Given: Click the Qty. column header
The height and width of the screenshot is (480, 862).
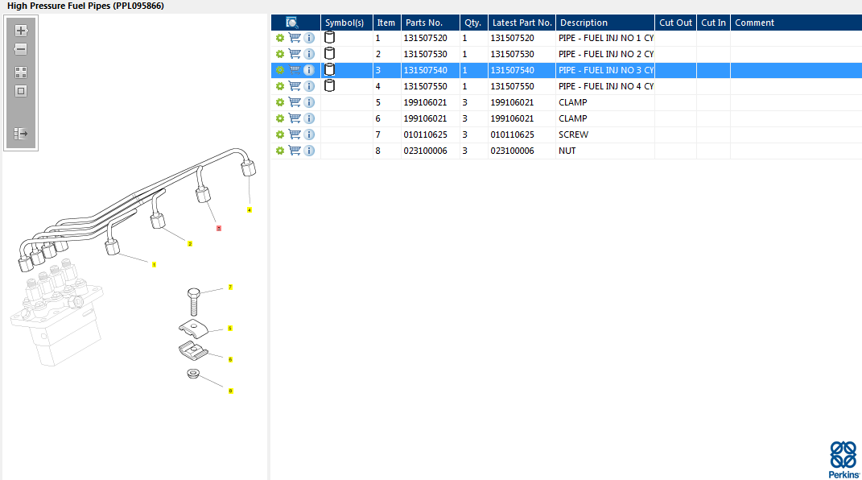Looking at the screenshot, I should pyautogui.click(x=472, y=23).
